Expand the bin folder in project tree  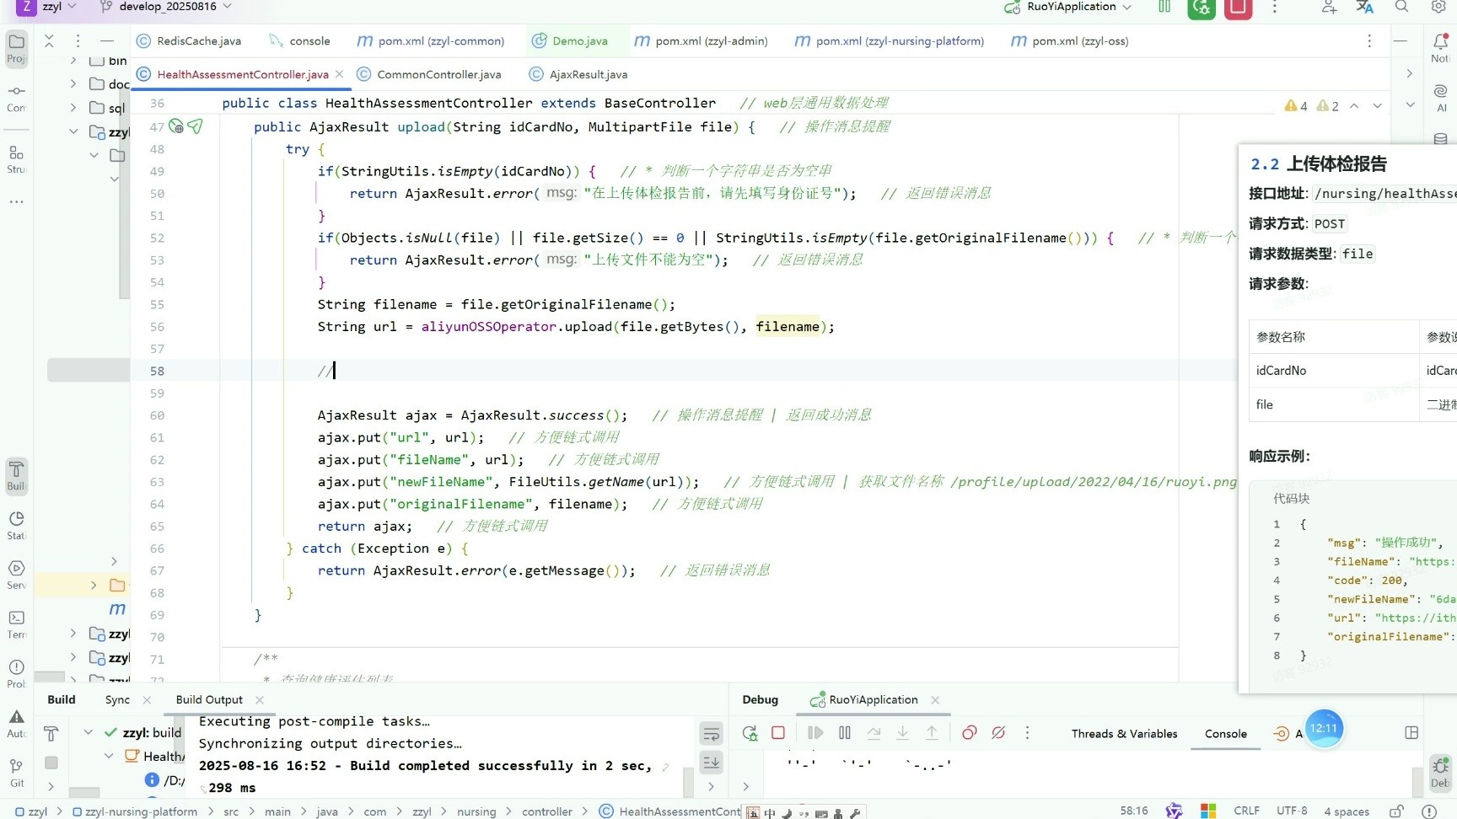[73, 61]
